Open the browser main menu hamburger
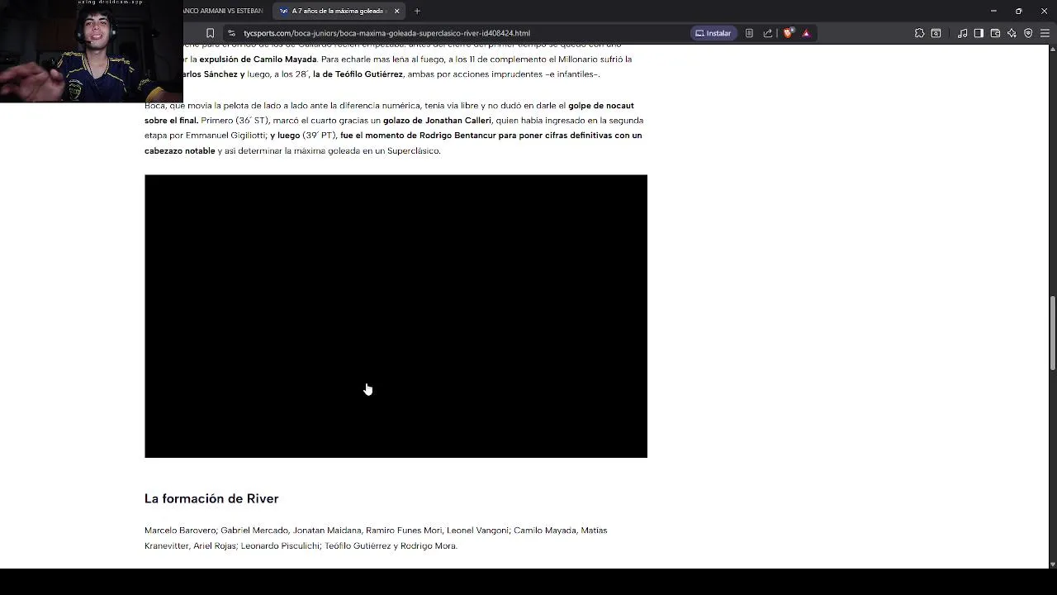This screenshot has height=595, width=1057. [x=1045, y=33]
